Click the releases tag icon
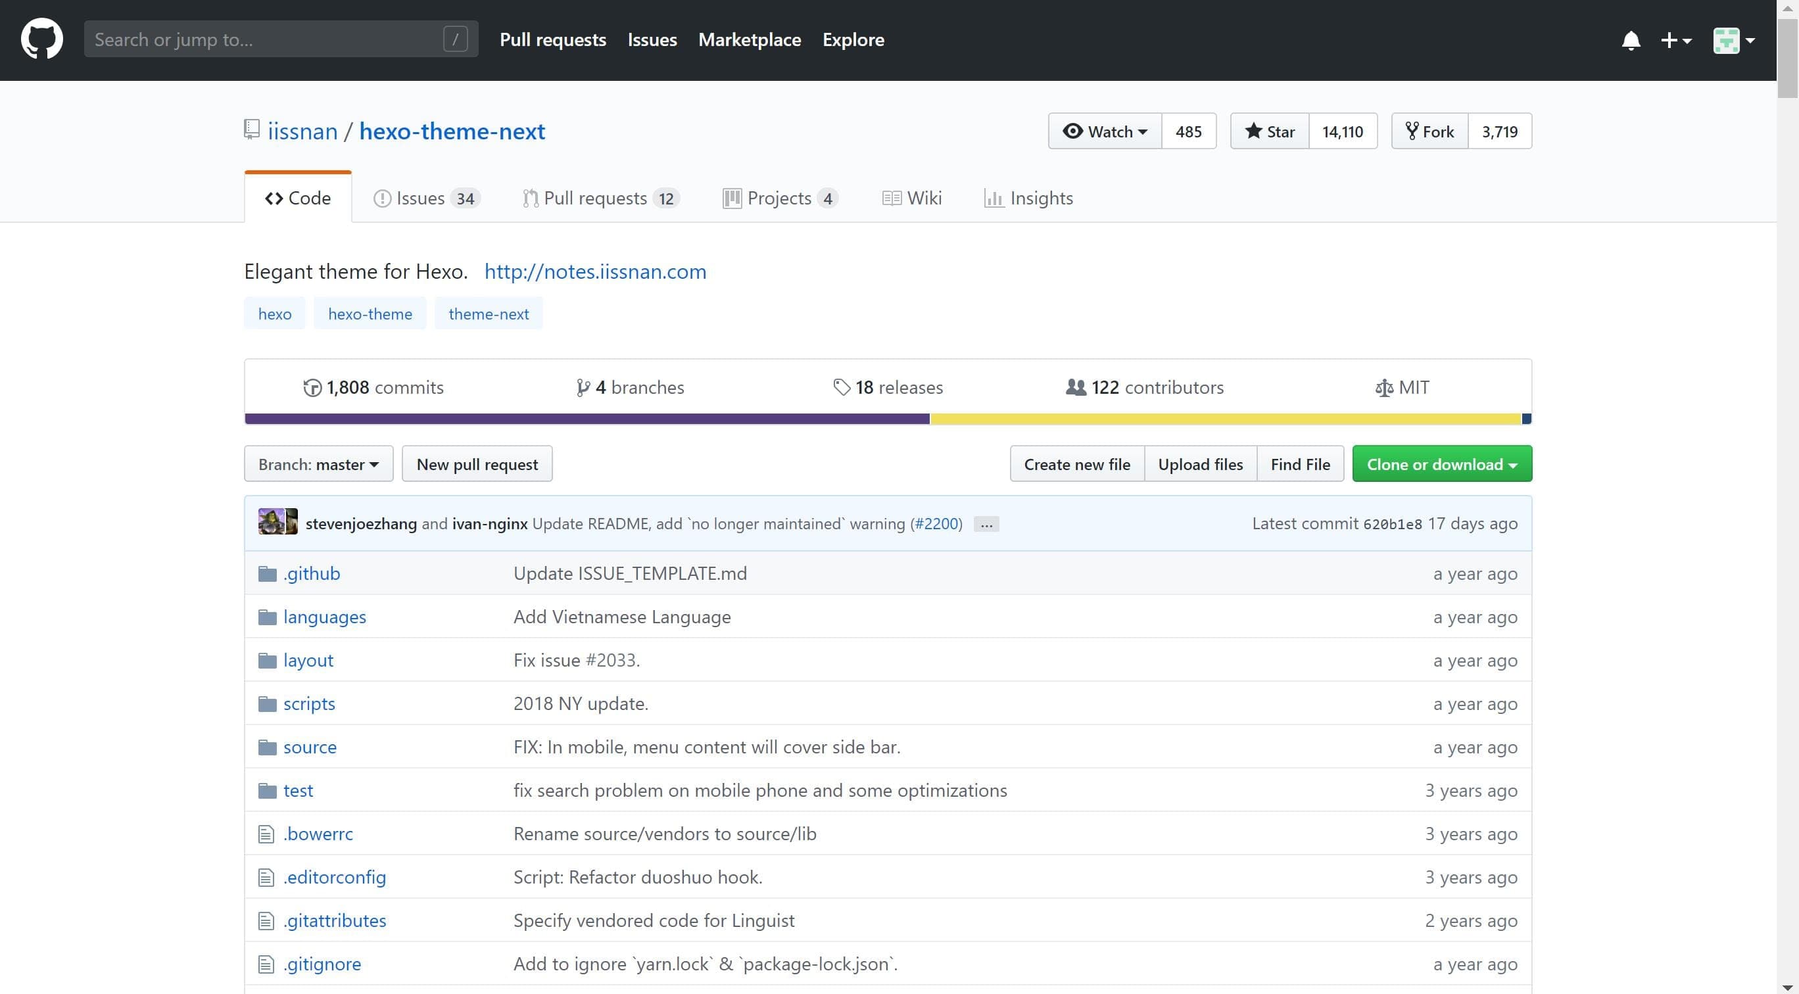 842,387
